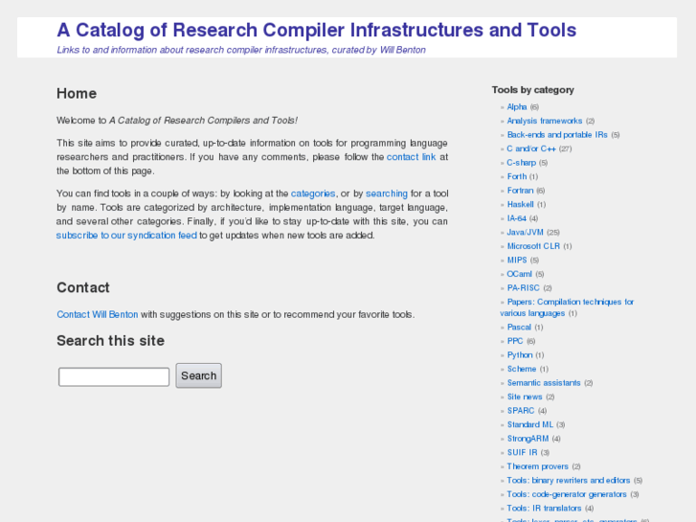Open the 'categories' link in the paragraph
Screen dimensions: 696x522
313,193
